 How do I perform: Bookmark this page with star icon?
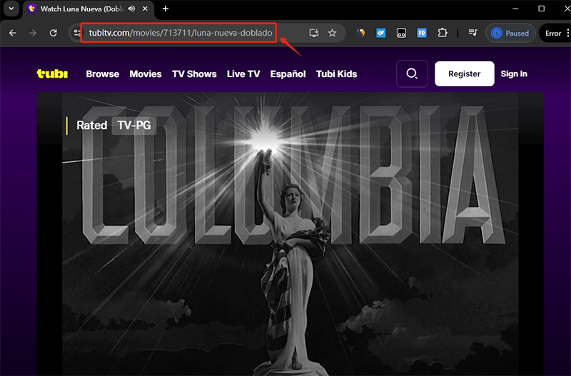pyautogui.click(x=332, y=33)
